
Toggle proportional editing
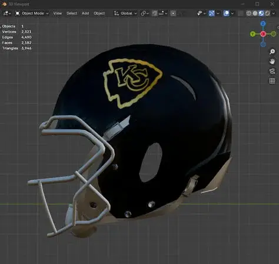(173, 14)
